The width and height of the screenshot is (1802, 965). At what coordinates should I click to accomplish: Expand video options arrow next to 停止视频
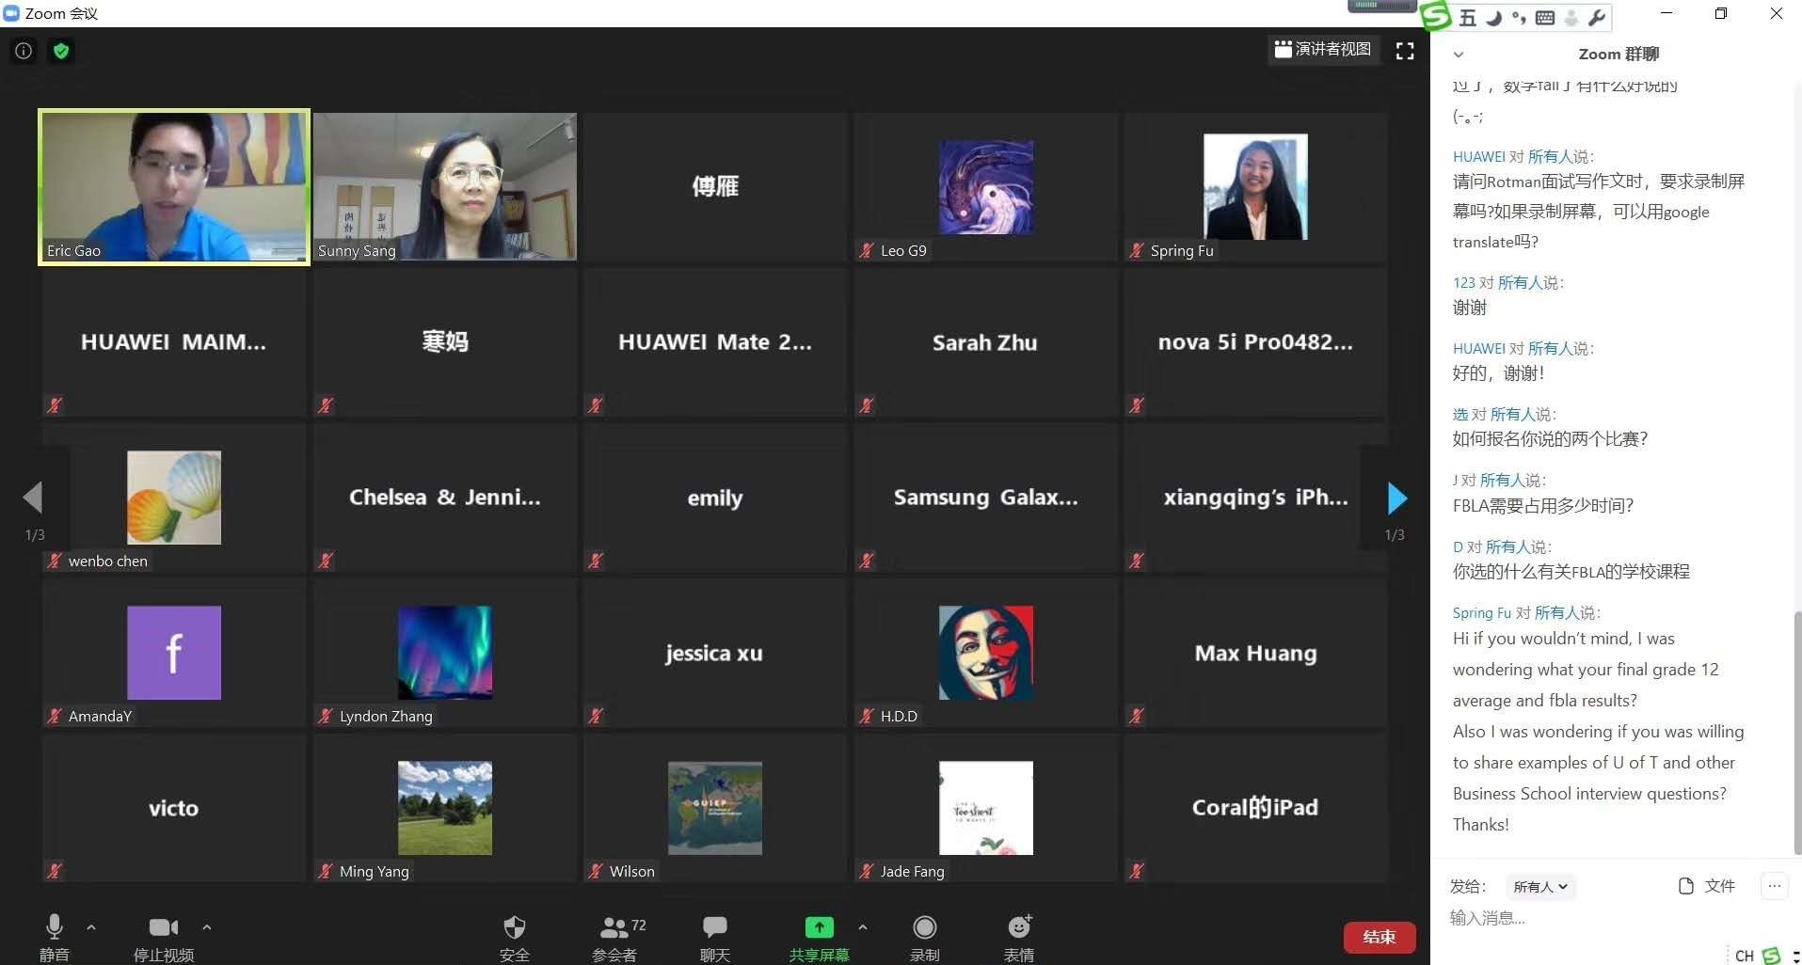(207, 927)
